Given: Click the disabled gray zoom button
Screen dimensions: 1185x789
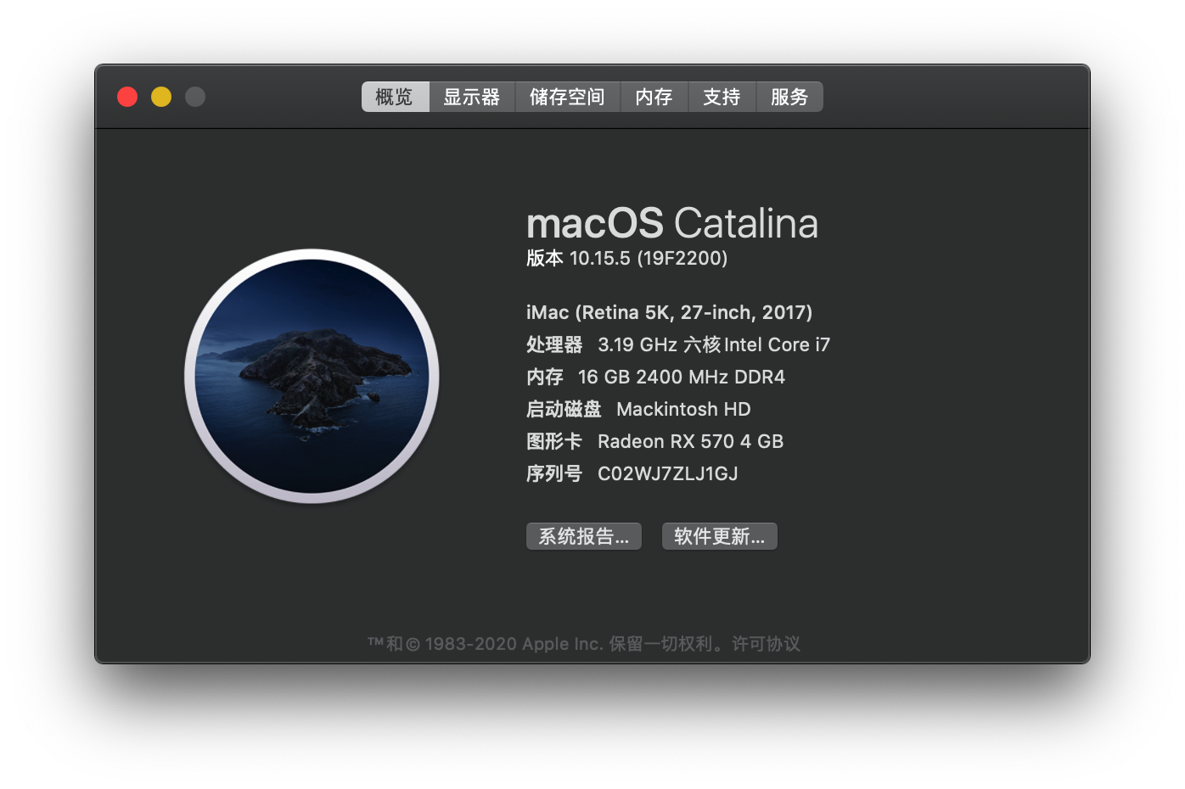Looking at the screenshot, I should click(x=195, y=97).
